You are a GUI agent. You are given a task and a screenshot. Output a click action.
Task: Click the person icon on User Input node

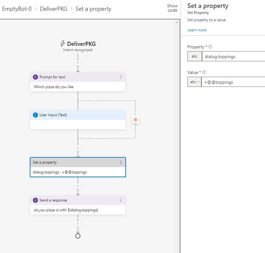coord(35,115)
